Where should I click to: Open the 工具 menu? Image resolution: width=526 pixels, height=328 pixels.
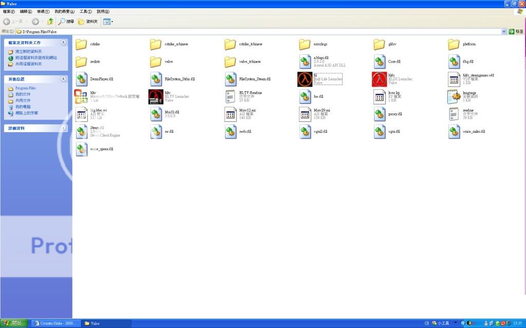coord(86,11)
